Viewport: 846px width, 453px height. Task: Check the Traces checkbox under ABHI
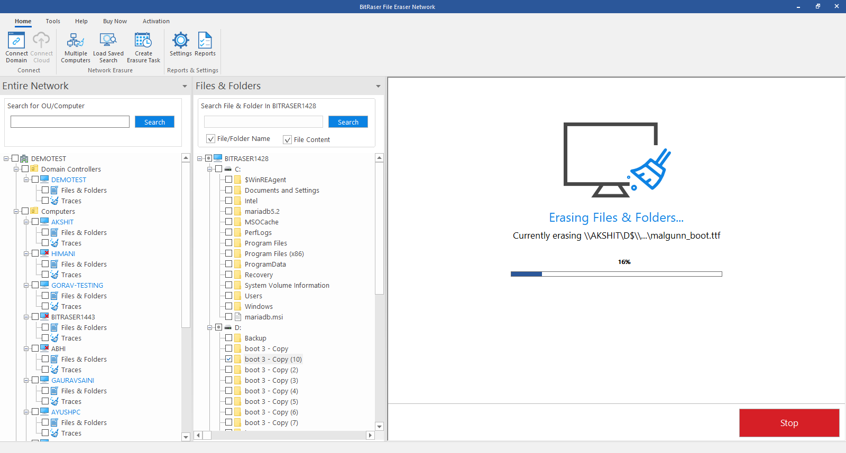pos(45,370)
